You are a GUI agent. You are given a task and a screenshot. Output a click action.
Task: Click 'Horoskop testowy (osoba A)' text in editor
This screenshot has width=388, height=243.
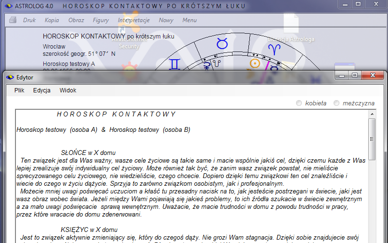57,129
